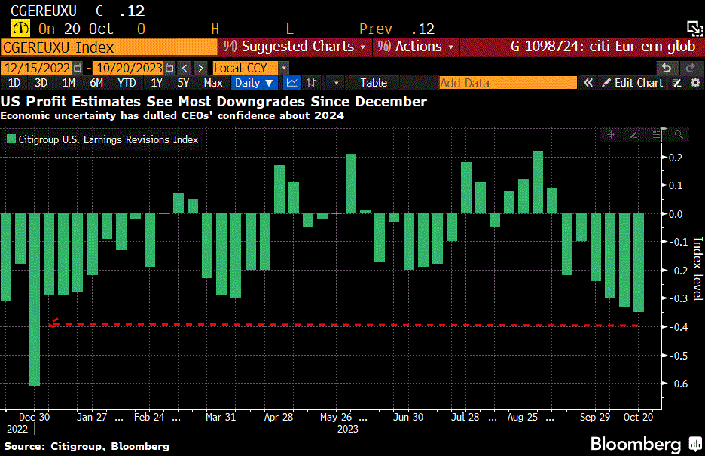Image resolution: width=705 pixels, height=456 pixels.
Task: Select the pencil drawing tool on the chart
Action: 634,135
